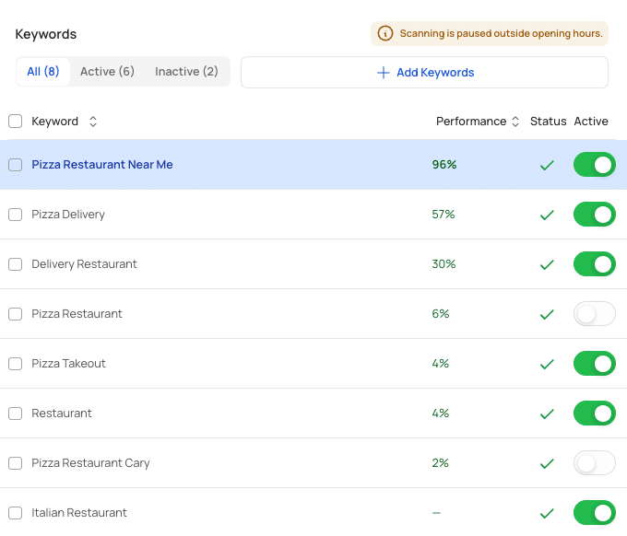This screenshot has height=536, width=627.
Task: Sort by the Keyword column arrows
Action: 93,122
